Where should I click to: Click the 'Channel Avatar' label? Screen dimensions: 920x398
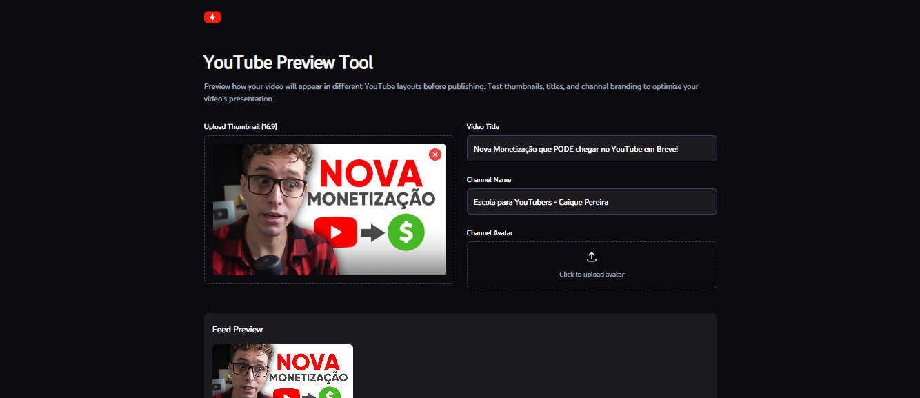point(490,233)
